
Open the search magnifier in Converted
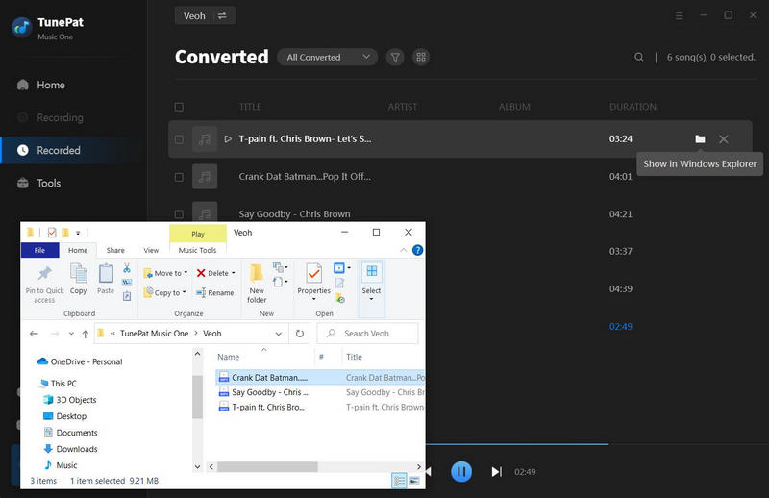[639, 58]
